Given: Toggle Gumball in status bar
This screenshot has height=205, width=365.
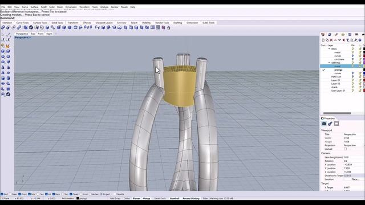Looking at the screenshot, I should tap(175, 199).
